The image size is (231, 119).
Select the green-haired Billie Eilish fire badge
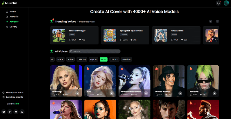click(191, 69)
